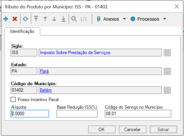Click the Imposto Sobre Prestação de Serviços text

[75, 53]
